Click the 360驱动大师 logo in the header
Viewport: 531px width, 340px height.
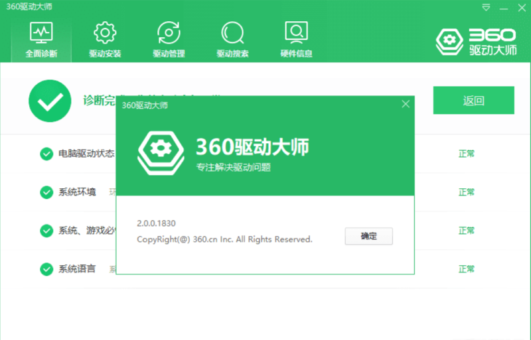pos(476,41)
